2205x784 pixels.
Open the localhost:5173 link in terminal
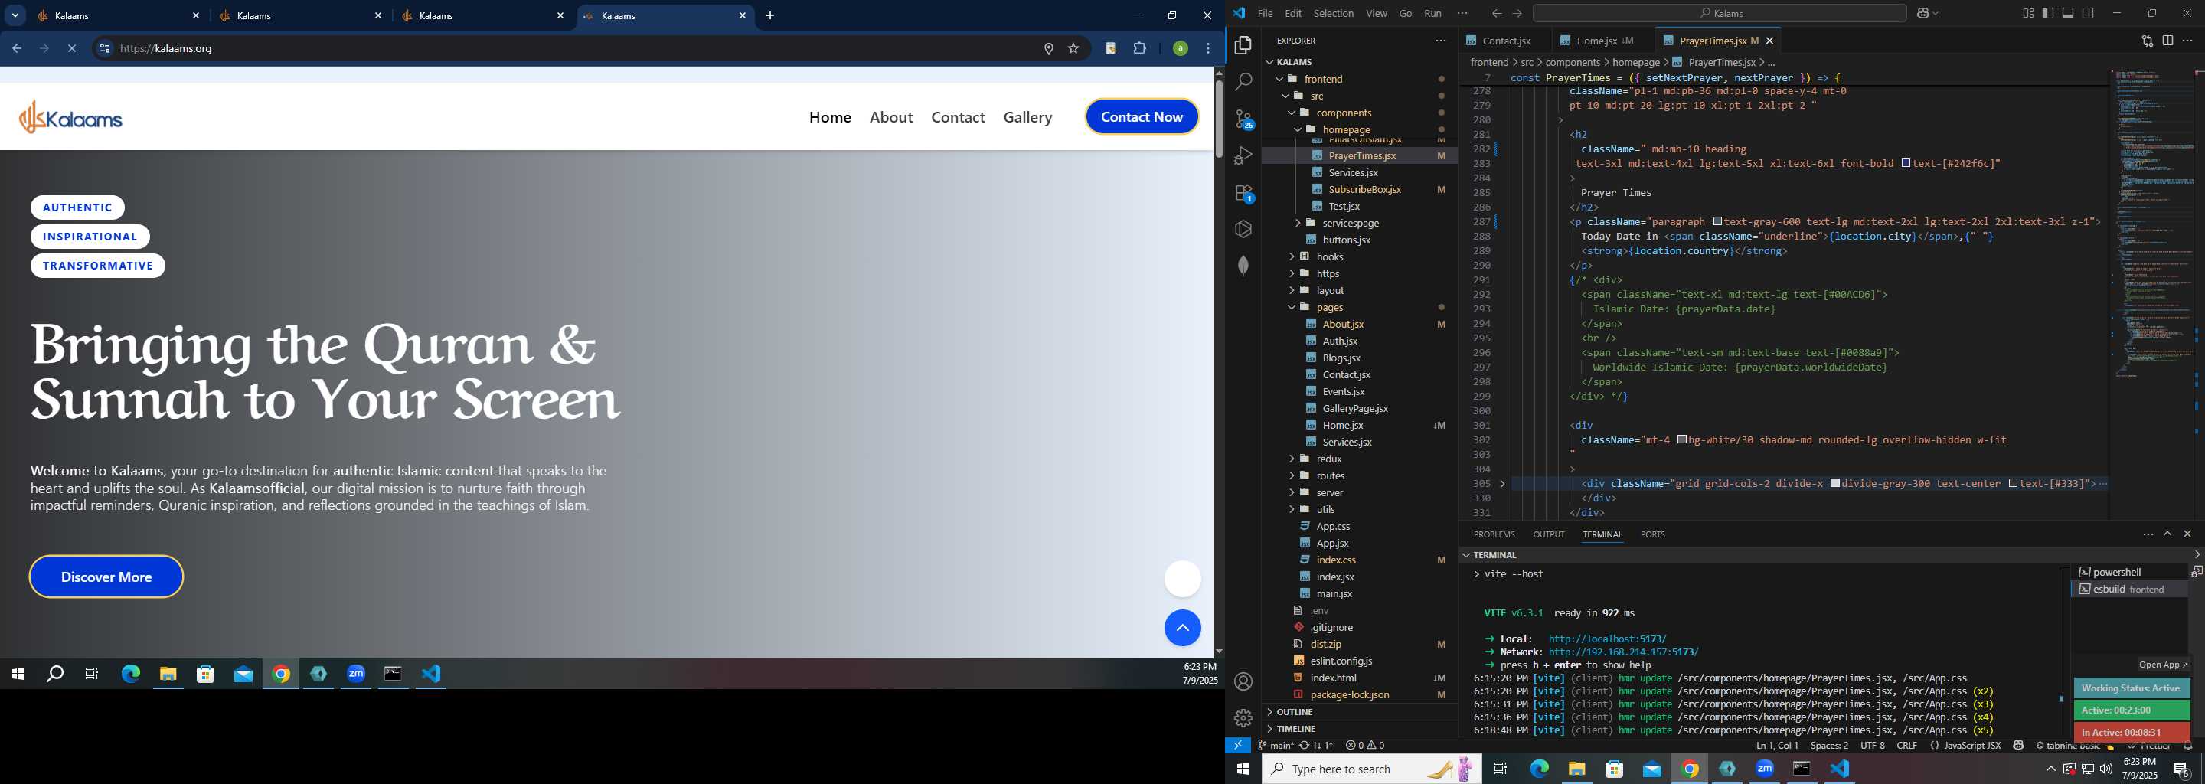click(x=1608, y=639)
